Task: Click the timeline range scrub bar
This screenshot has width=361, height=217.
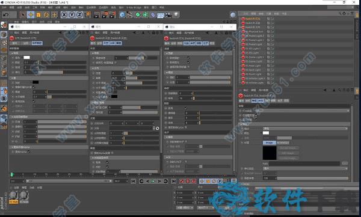Action: (69, 182)
